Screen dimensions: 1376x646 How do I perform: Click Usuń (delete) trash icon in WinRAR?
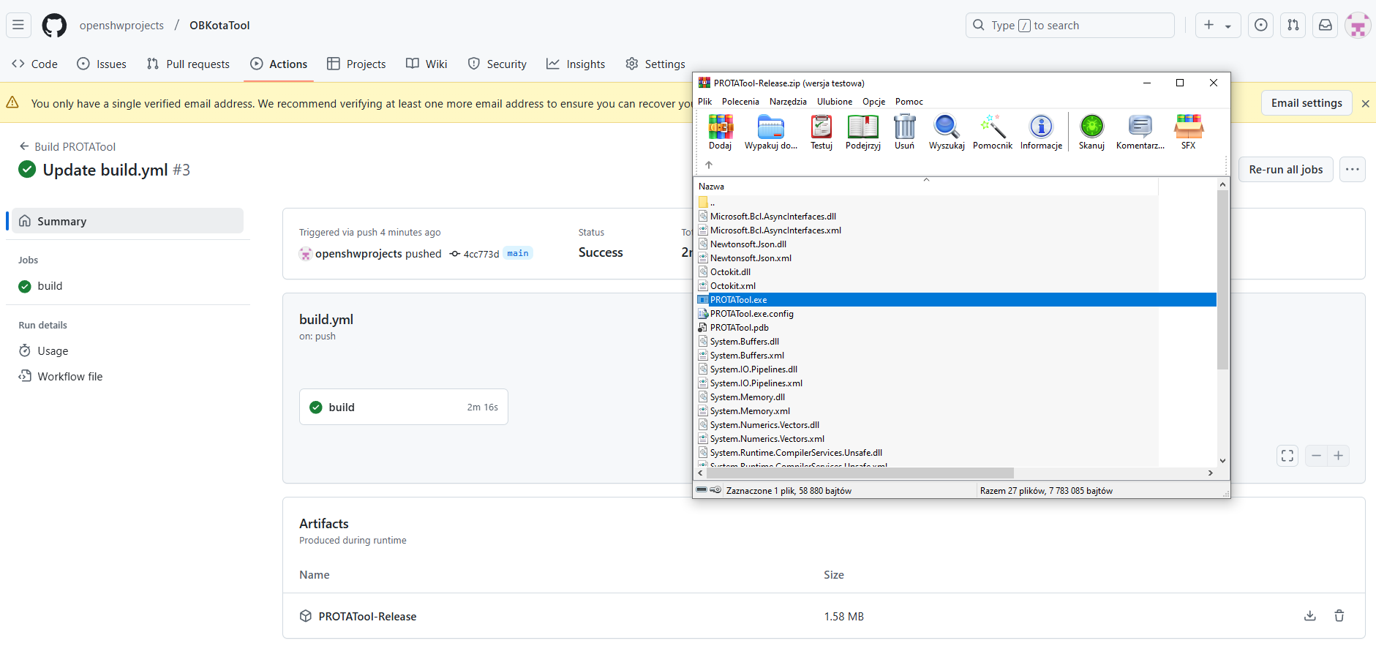tap(905, 132)
